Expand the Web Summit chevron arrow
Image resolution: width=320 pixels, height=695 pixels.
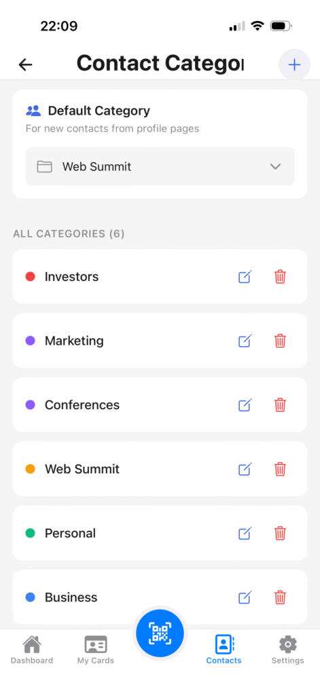276,167
